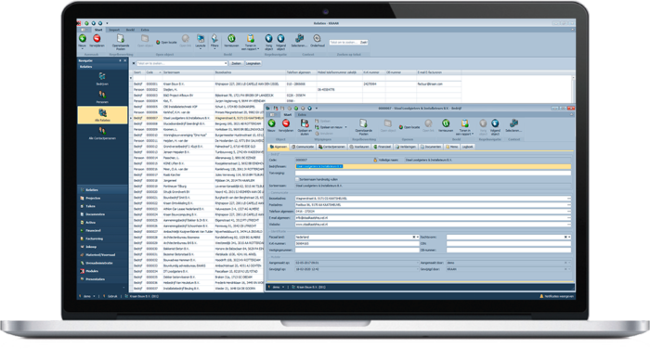The image size is (650, 349).
Task: Select row 000001 in the relations grid
Action: [296, 84]
